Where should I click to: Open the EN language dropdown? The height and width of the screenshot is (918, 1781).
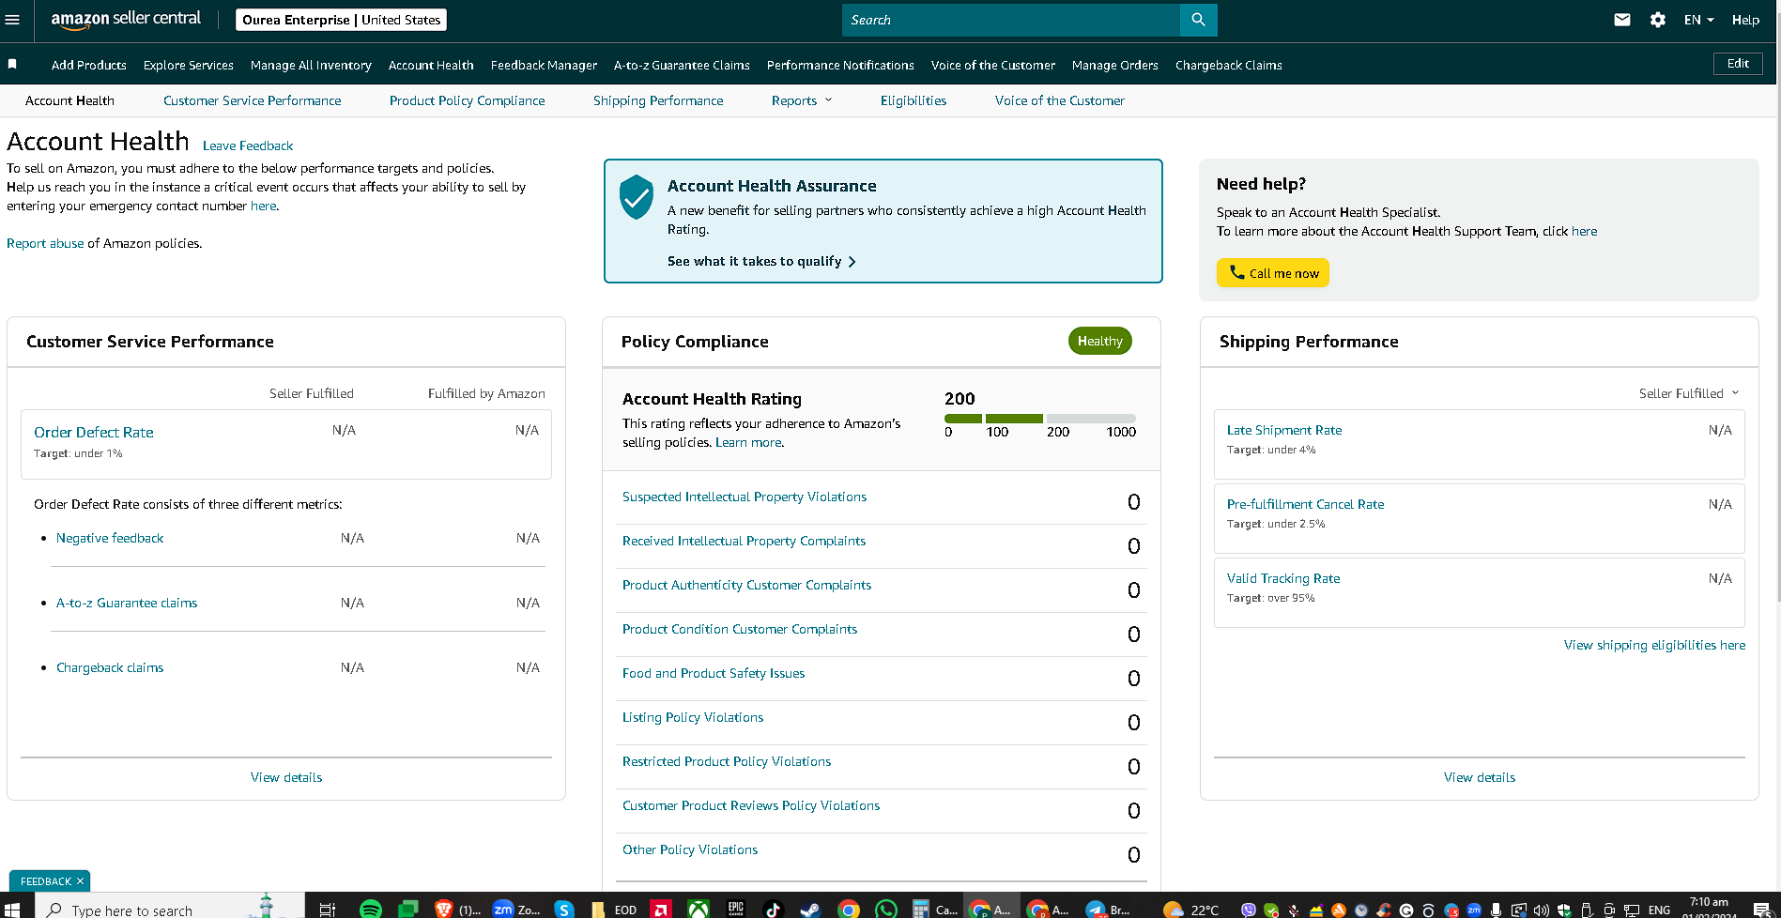tap(1698, 20)
